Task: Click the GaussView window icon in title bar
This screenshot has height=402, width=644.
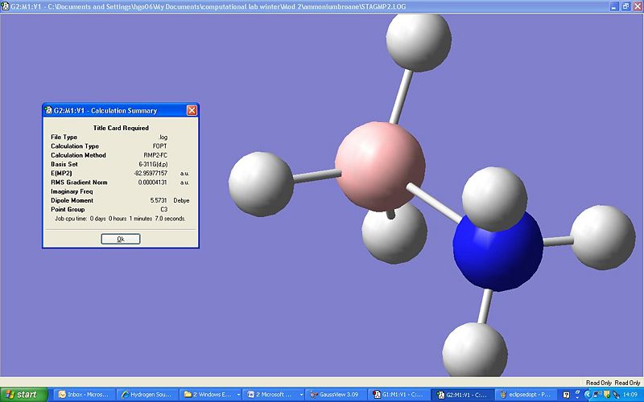Action: (x=6, y=6)
